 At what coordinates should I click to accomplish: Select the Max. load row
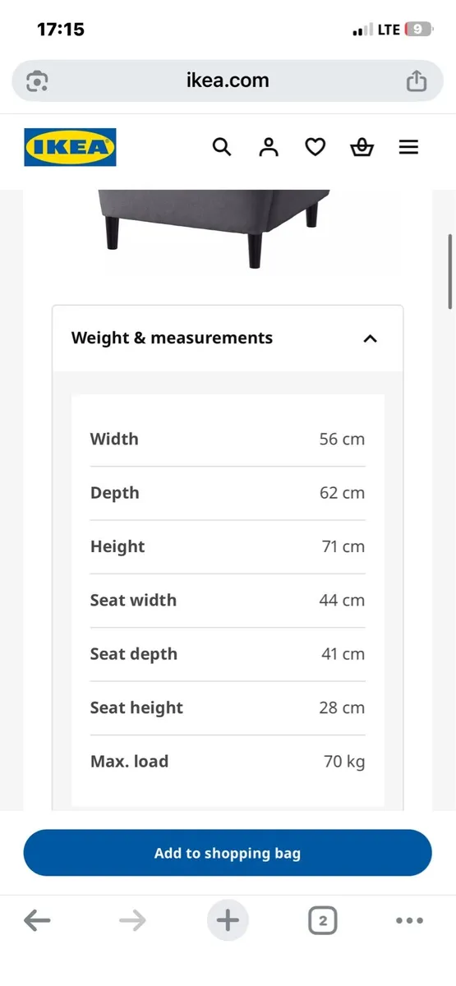[228, 762]
